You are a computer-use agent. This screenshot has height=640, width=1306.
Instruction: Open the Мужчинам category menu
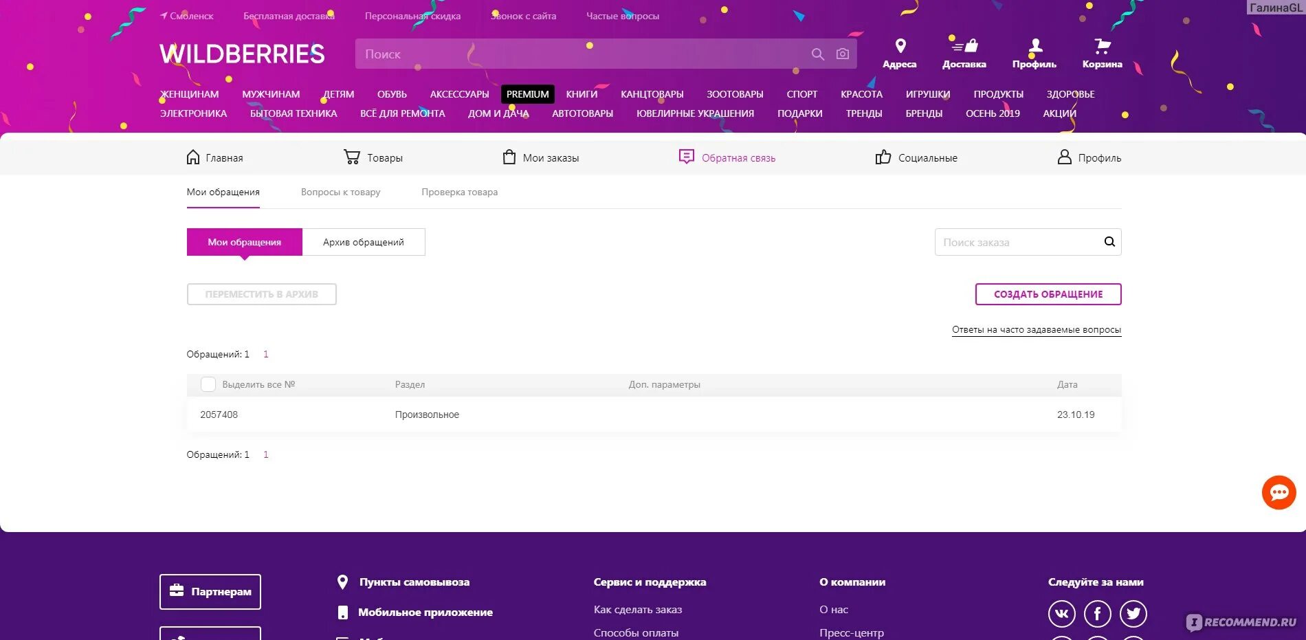tap(271, 94)
